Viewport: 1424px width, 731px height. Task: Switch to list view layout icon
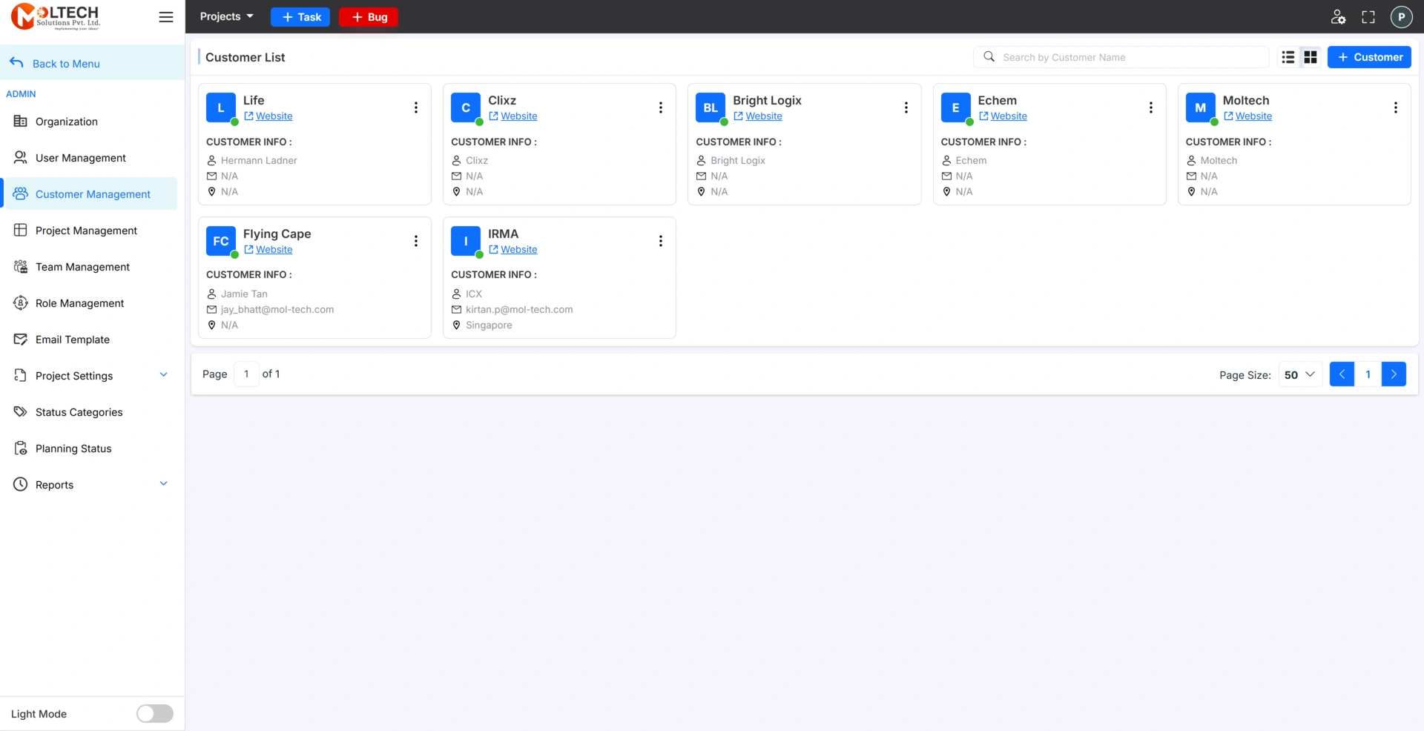(1288, 57)
